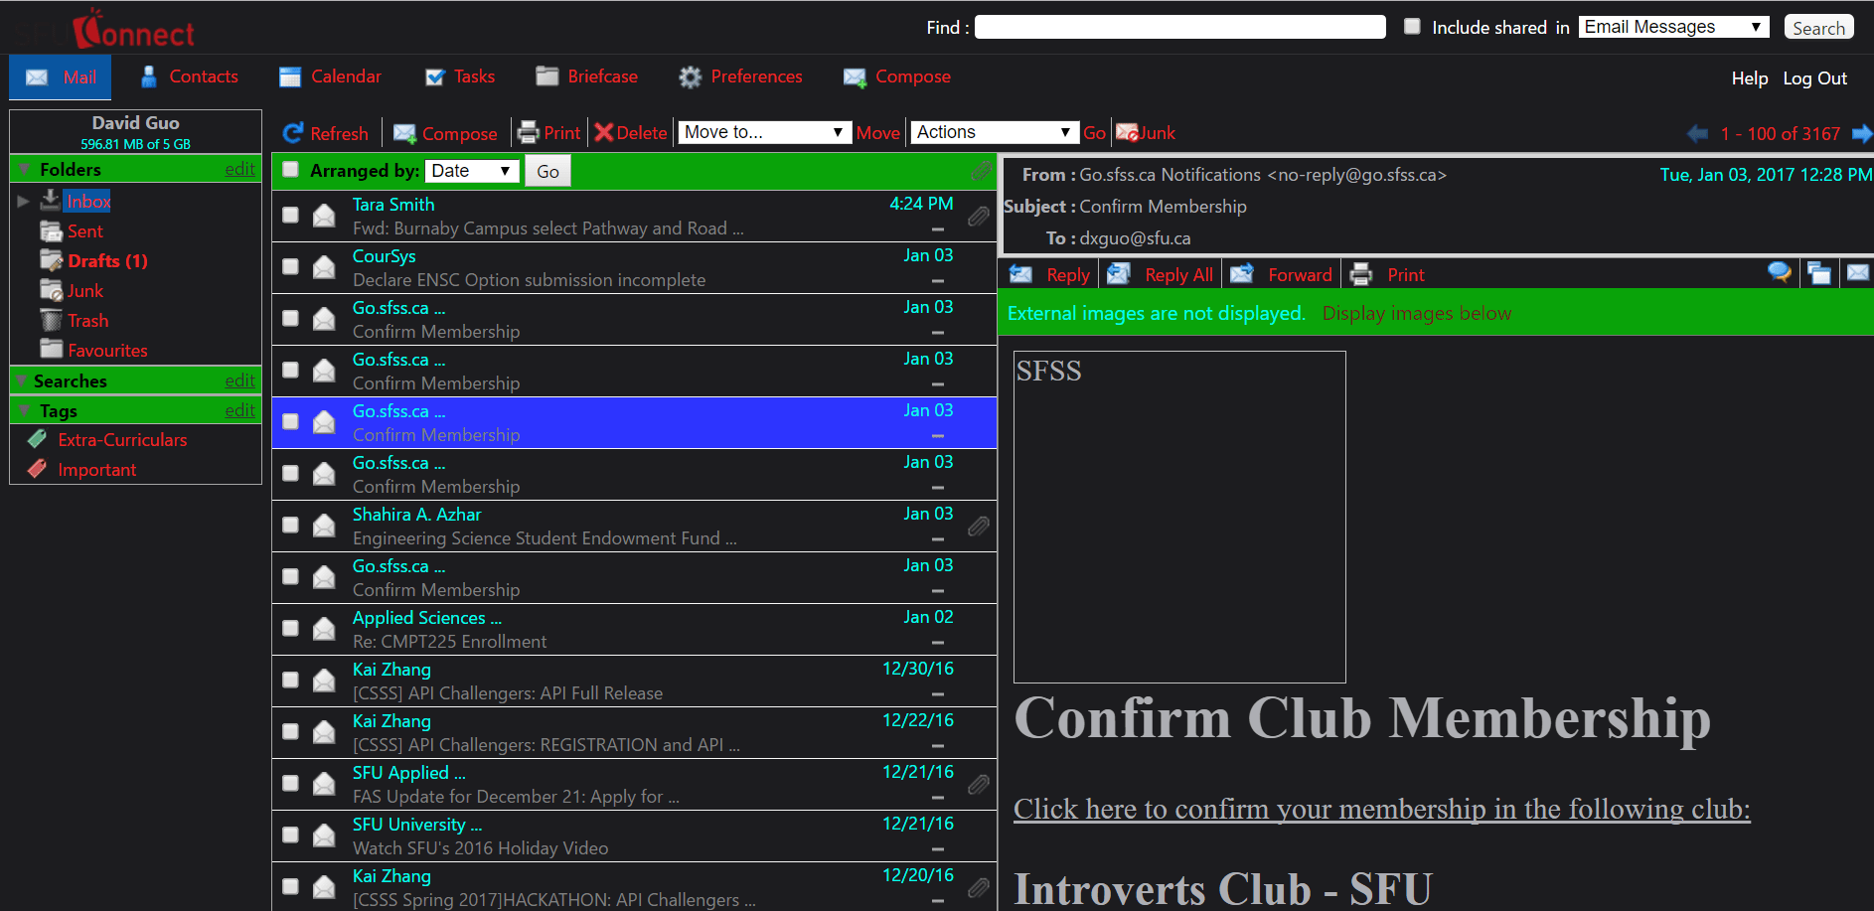The width and height of the screenshot is (1874, 911).
Task: Go to previous page with left arrow
Action: pyautogui.click(x=1697, y=133)
